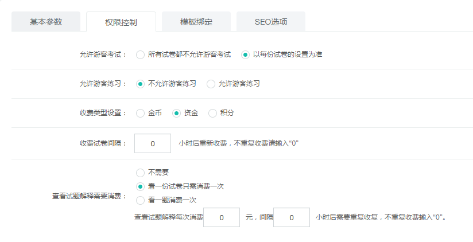Click the 收费试卷间隔 hours input field
473x242 pixels.
tap(152, 143)
